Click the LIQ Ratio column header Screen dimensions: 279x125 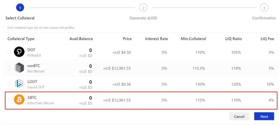click(x=233, y=39)
